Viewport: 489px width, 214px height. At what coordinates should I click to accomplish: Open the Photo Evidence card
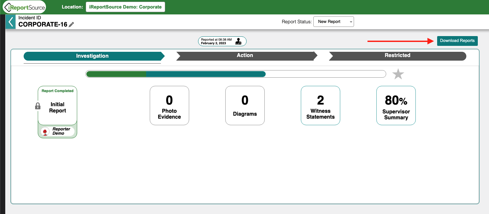point(169,106)
